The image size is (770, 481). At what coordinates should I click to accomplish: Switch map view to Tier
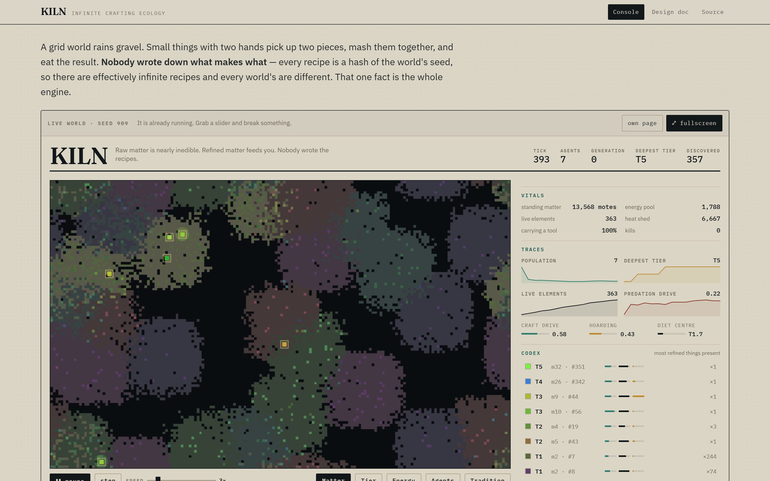(368, 478)
